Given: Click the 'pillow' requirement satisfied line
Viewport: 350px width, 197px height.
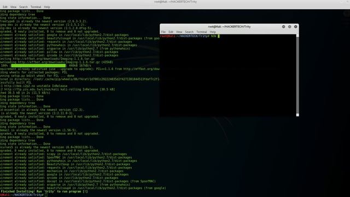Looking at the screenshot, I should pyautogui.click(x=59, y=52).
